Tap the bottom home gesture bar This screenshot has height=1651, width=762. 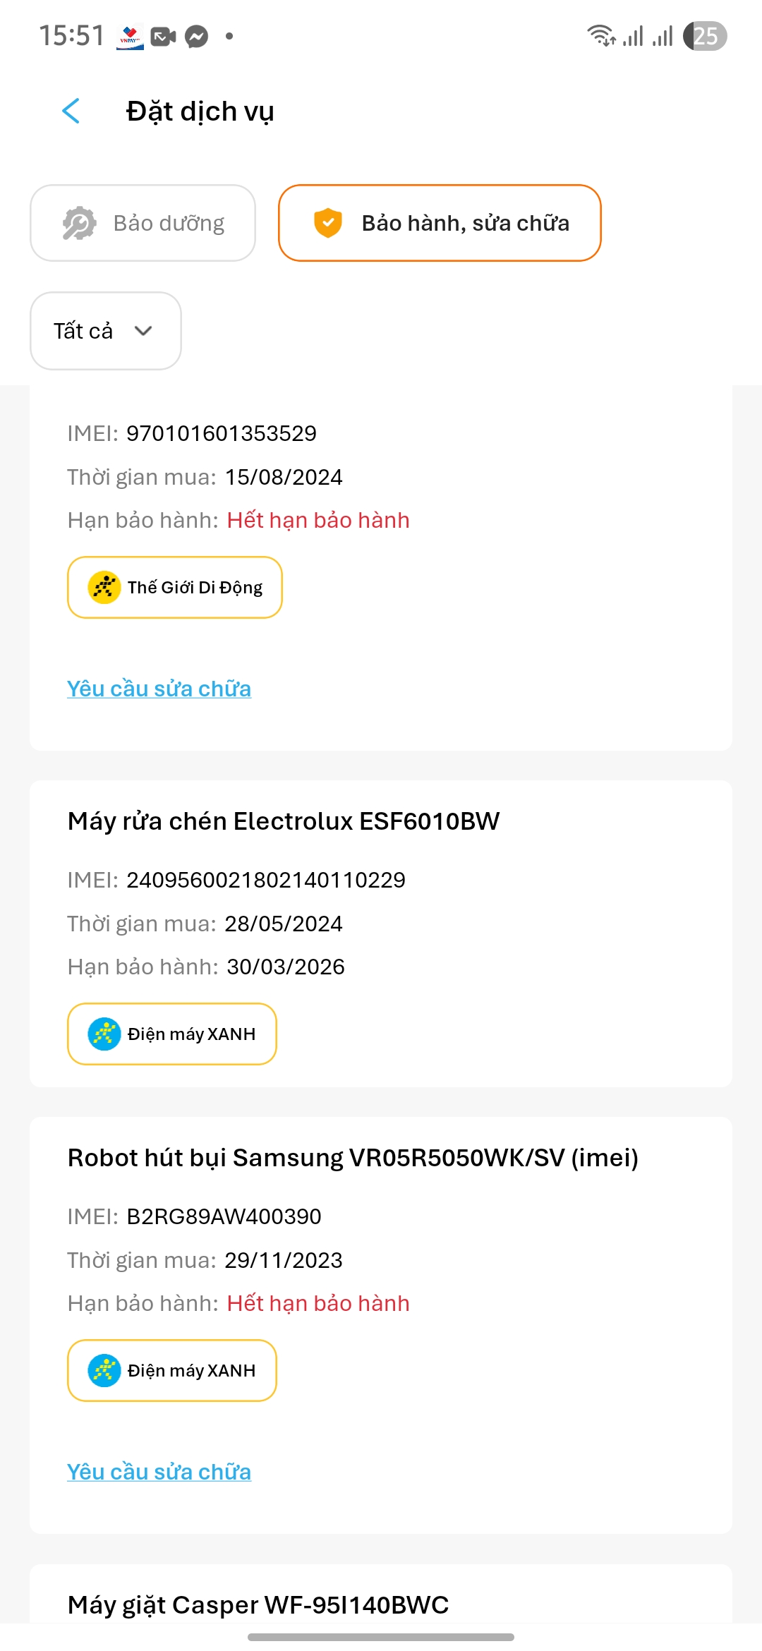click(381, 1637)
